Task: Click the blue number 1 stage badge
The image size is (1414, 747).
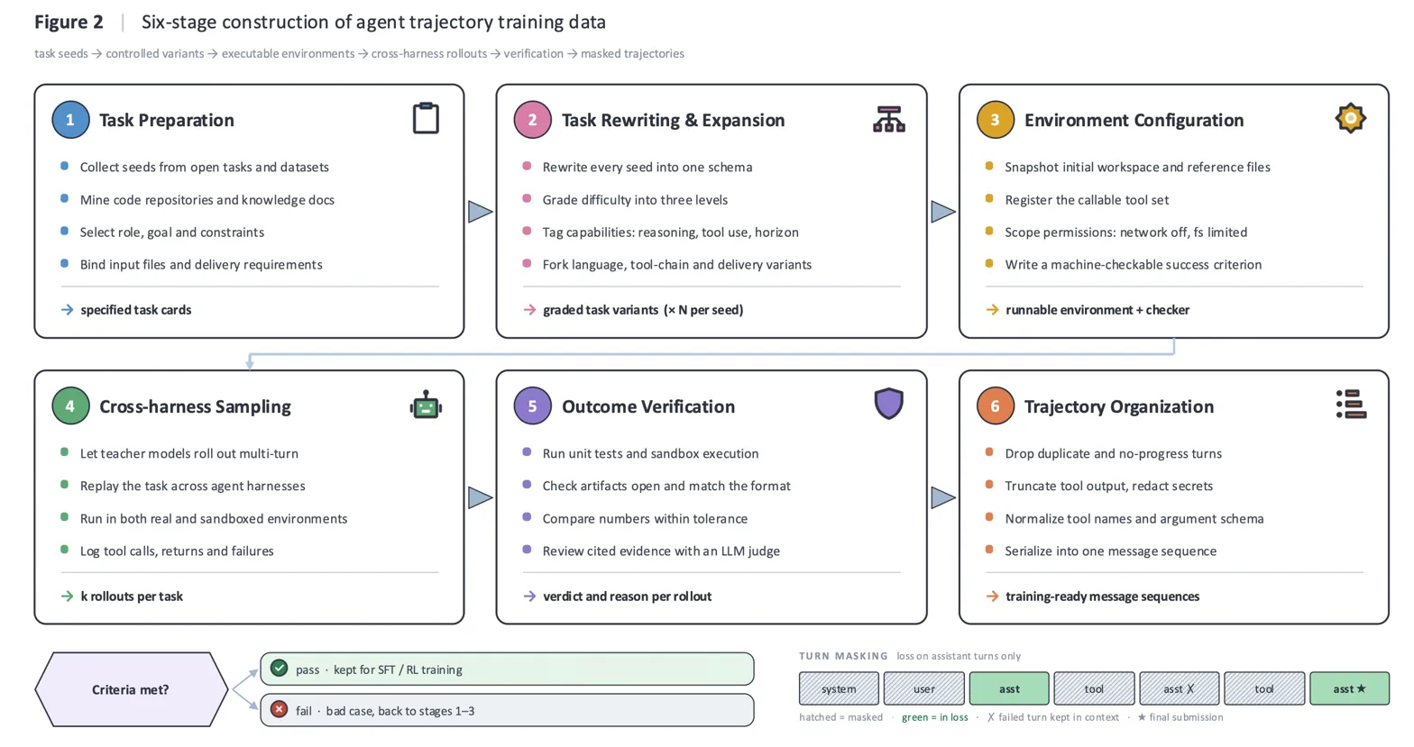Action: [x=70, y=120]
